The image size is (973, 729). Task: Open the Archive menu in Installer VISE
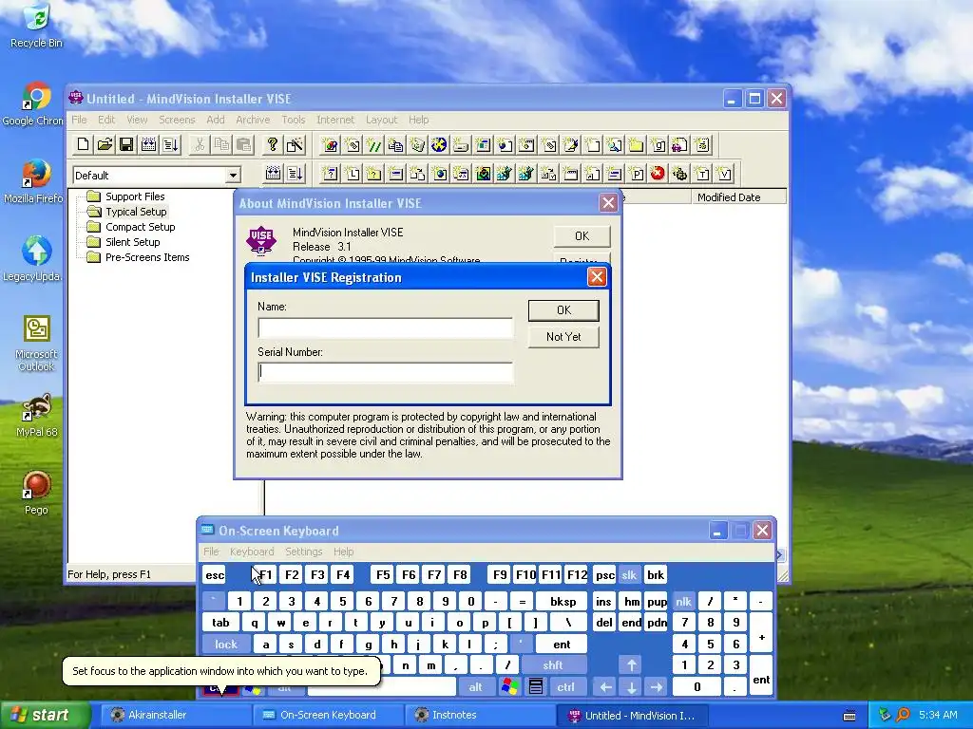pyautogui.click(x=253, y=120)
